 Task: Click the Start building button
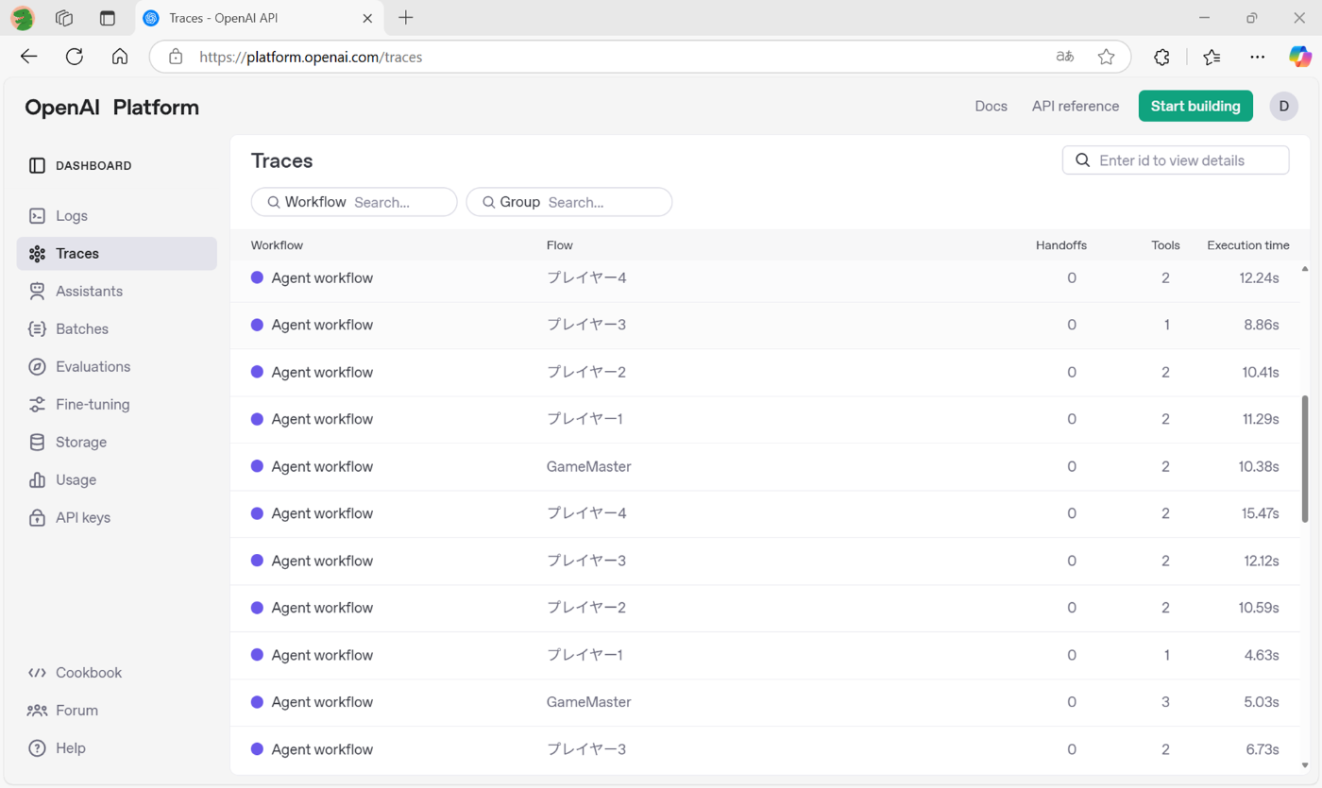1195,106
